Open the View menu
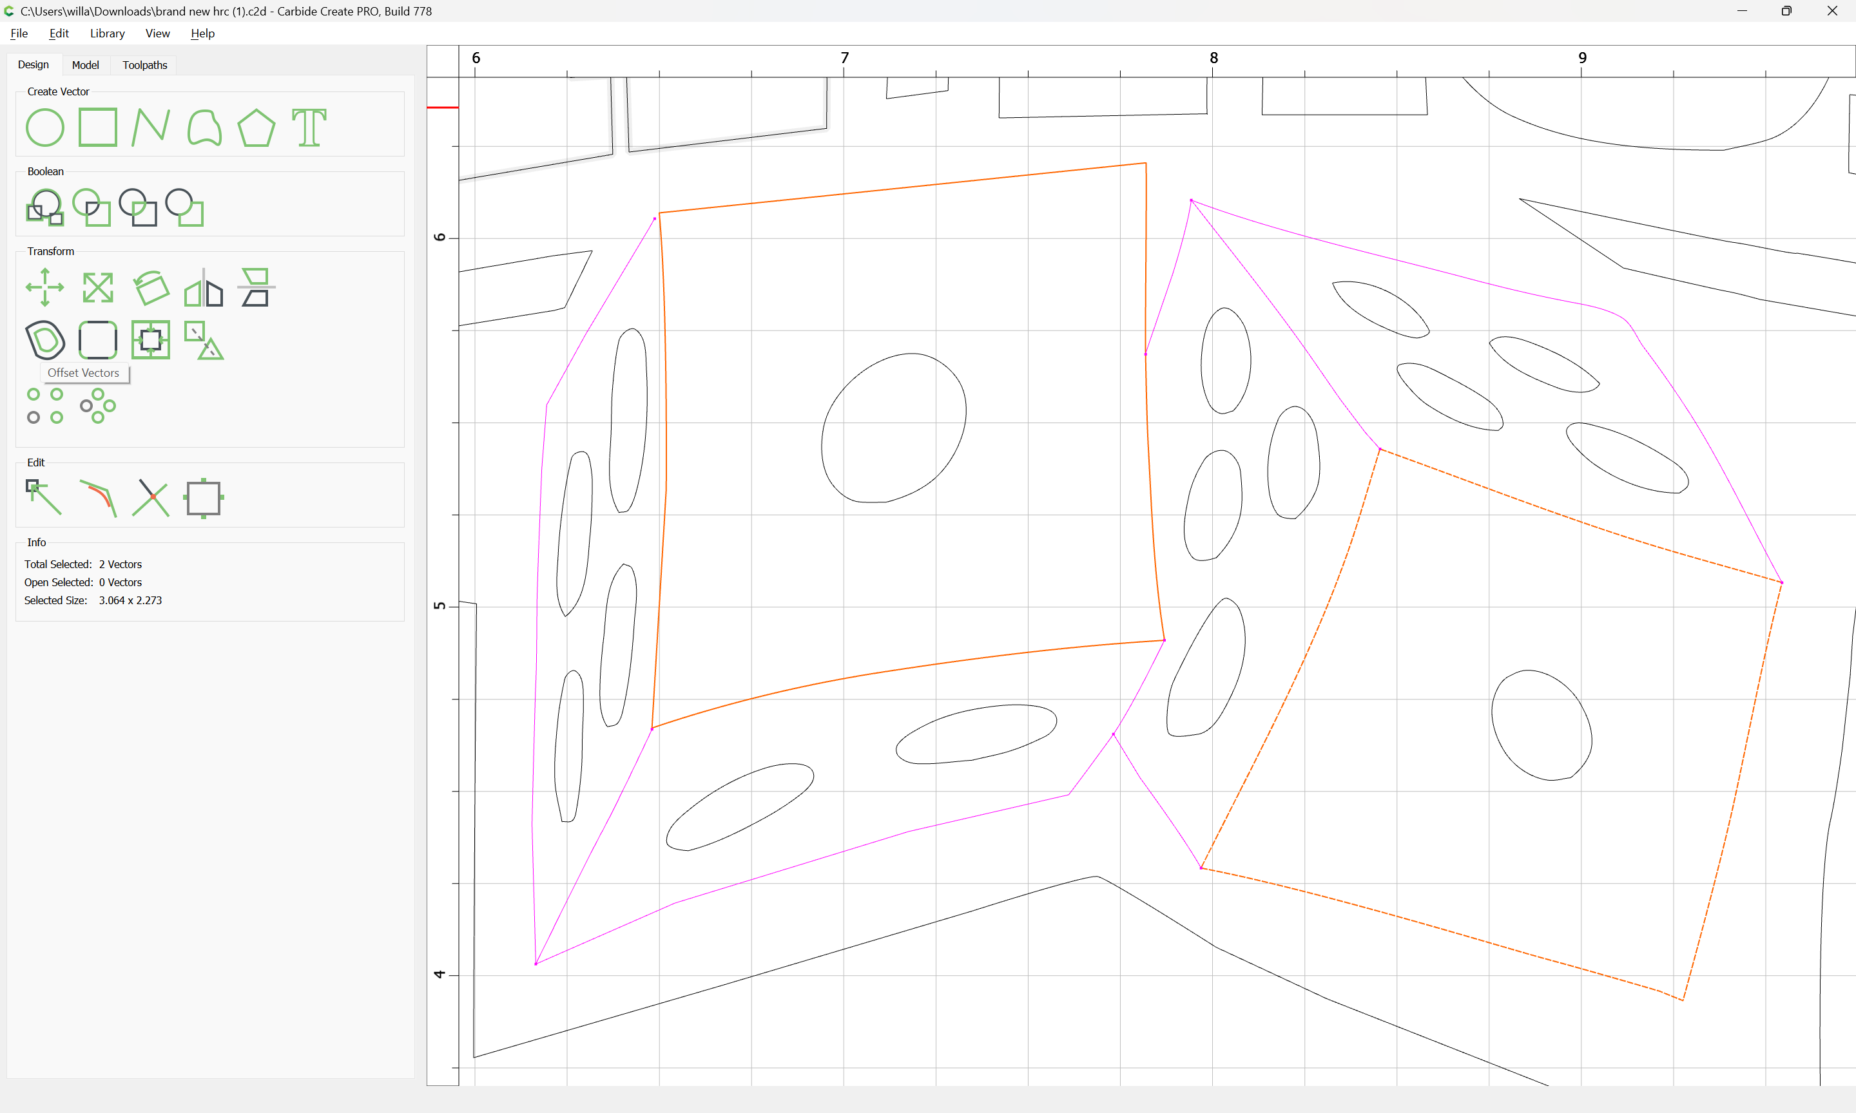Viewport: 1856px width, 1113px height. click(157, 33)
